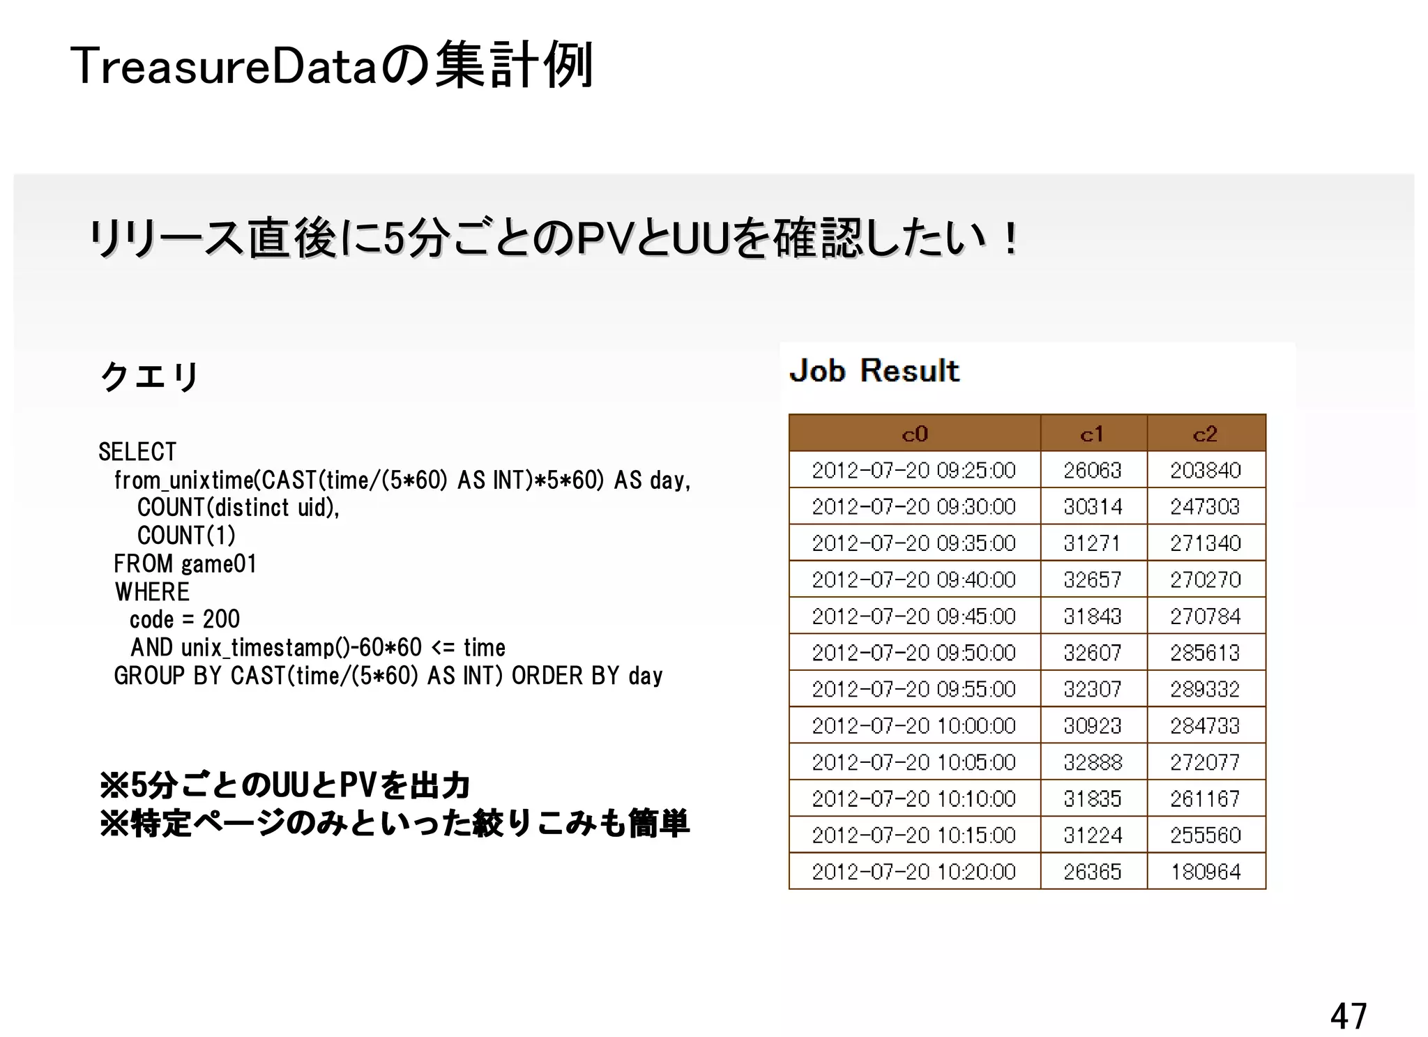This screenshot has height=1037, width=1428.
Task: Click the value 247303
Action: coord(1206,506)
